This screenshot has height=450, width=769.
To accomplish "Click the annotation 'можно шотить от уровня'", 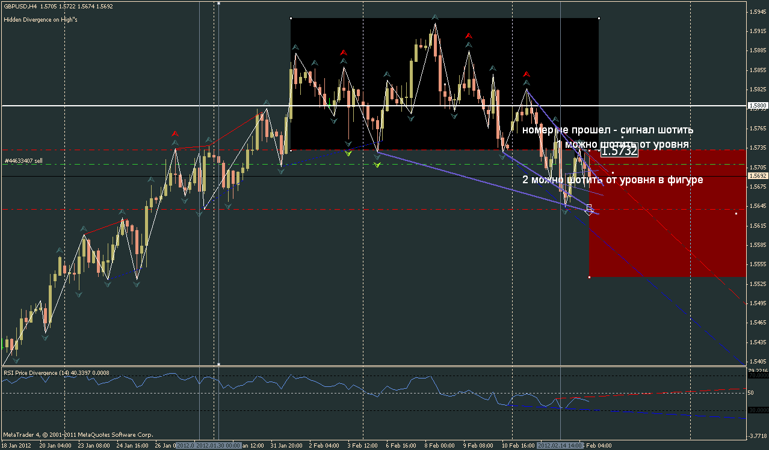I will [x=626, y=145].
